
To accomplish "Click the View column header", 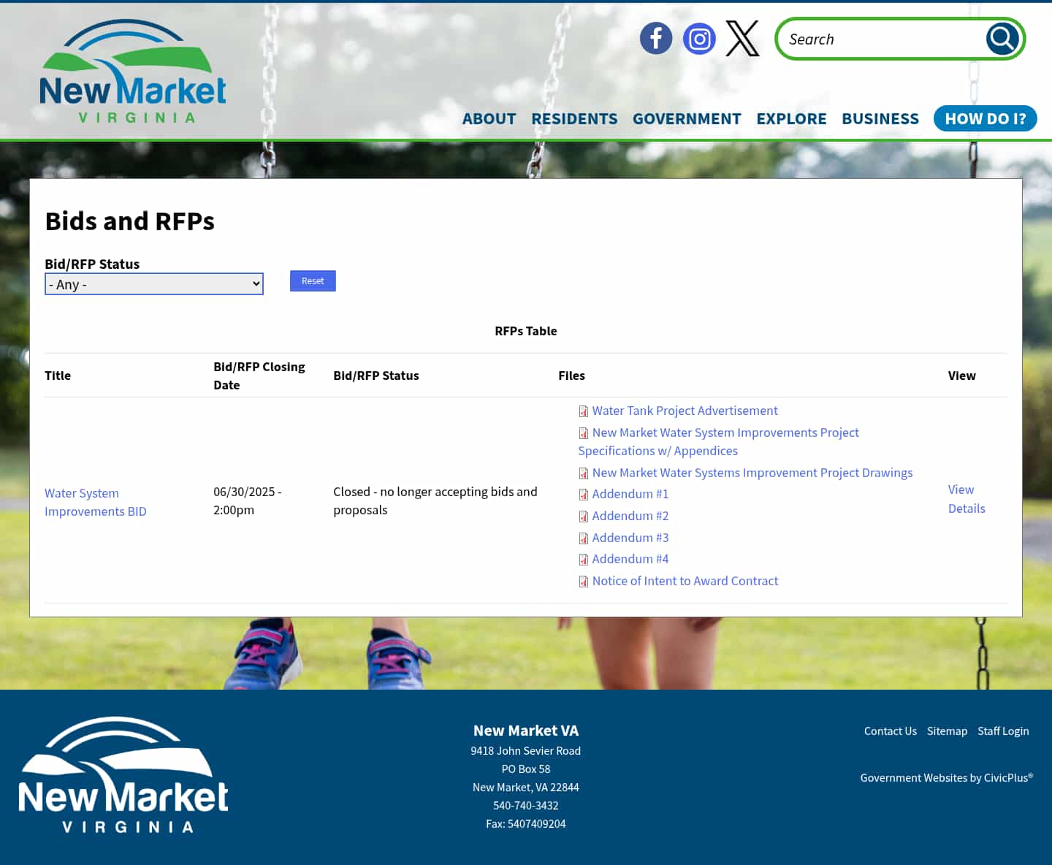I will click(961, 376).
